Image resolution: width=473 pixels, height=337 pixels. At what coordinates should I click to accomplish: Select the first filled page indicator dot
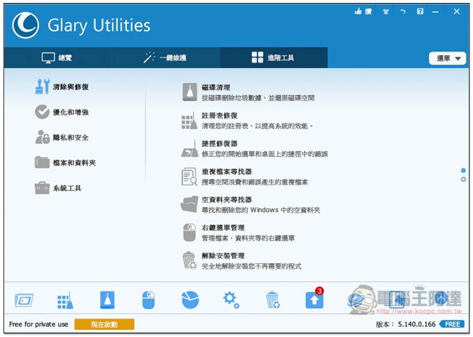point(464,170)
